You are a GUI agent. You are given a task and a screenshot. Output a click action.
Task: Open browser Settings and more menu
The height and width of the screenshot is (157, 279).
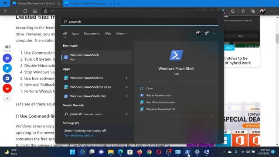(273, 11)
